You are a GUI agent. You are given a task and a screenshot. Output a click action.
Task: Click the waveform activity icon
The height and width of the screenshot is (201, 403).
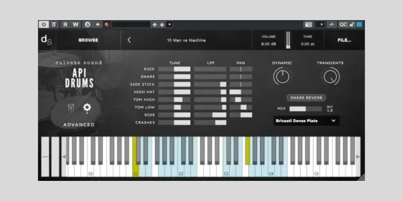point(332,25)
